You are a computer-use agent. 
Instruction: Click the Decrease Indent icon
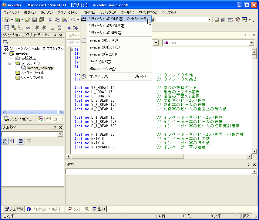[37, 27]
